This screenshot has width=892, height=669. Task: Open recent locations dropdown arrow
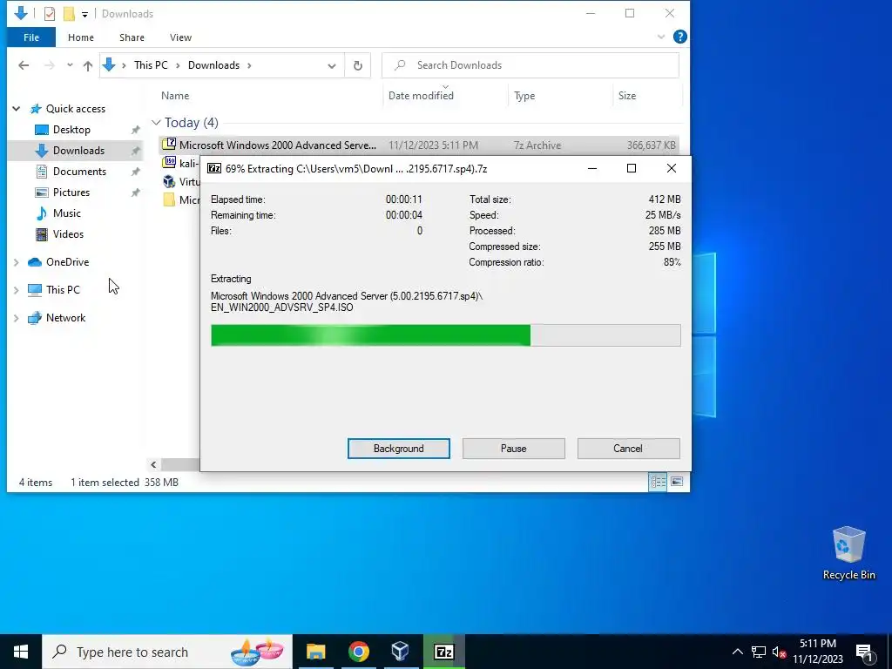point(70,65)
